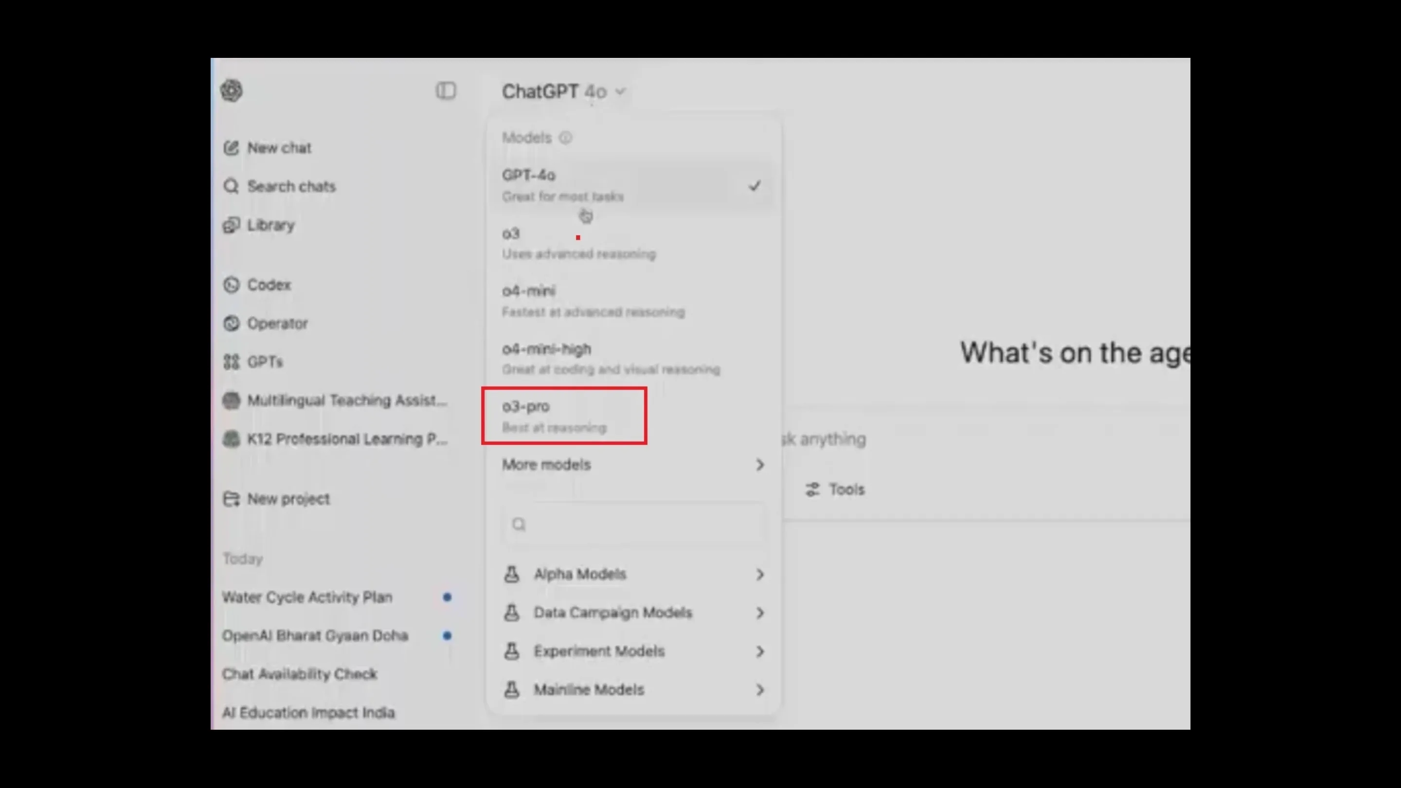Click the models search input field
The width and height of the screenshot is (1401, 788).
(x=635, y=524)
